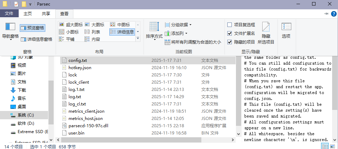Open 视频 in the navigation pane
The height and width of the screenshot is (149, 338).
point(21,65)
